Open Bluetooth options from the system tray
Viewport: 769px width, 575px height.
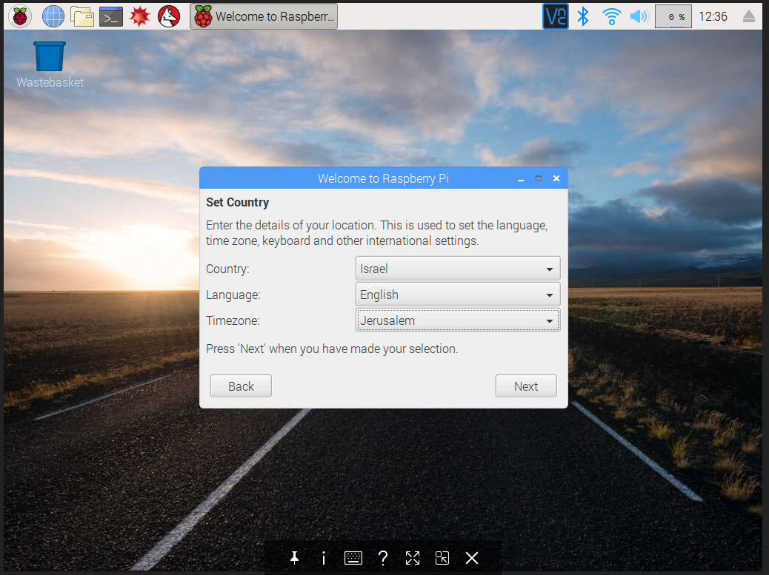point(583,16)
